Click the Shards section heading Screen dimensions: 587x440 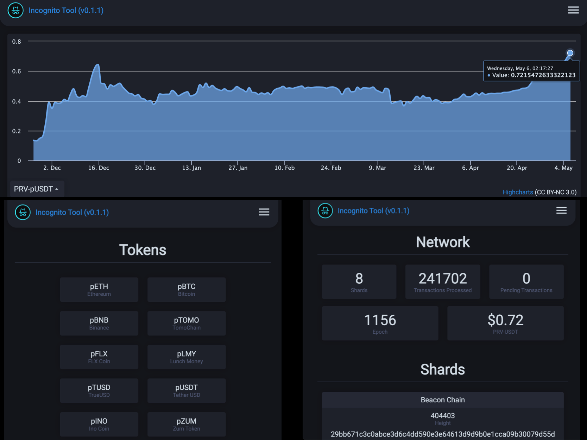click(x=443, y=370)
